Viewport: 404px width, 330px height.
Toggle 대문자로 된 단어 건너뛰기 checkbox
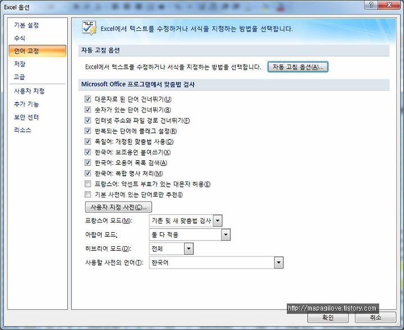(88, 99)
